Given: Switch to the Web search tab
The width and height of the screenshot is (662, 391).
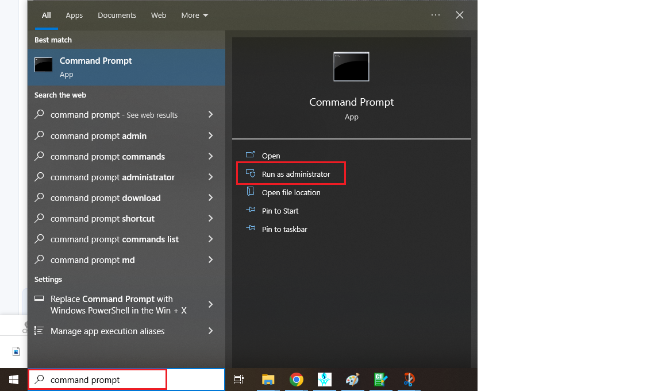Looking at the screenshot, I should (x=159, y=15).
